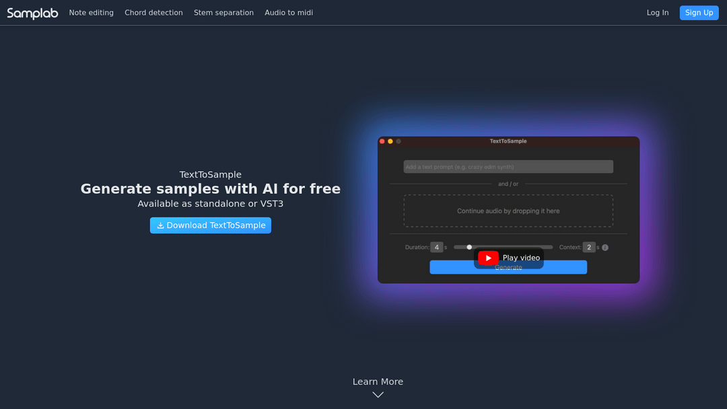Click the blue Generate button
The height and width of the screenshot is (409, 727).
(508, 267)
